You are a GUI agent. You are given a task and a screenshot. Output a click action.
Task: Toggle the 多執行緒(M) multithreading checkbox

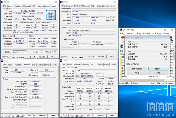click(x=128, y=64)
